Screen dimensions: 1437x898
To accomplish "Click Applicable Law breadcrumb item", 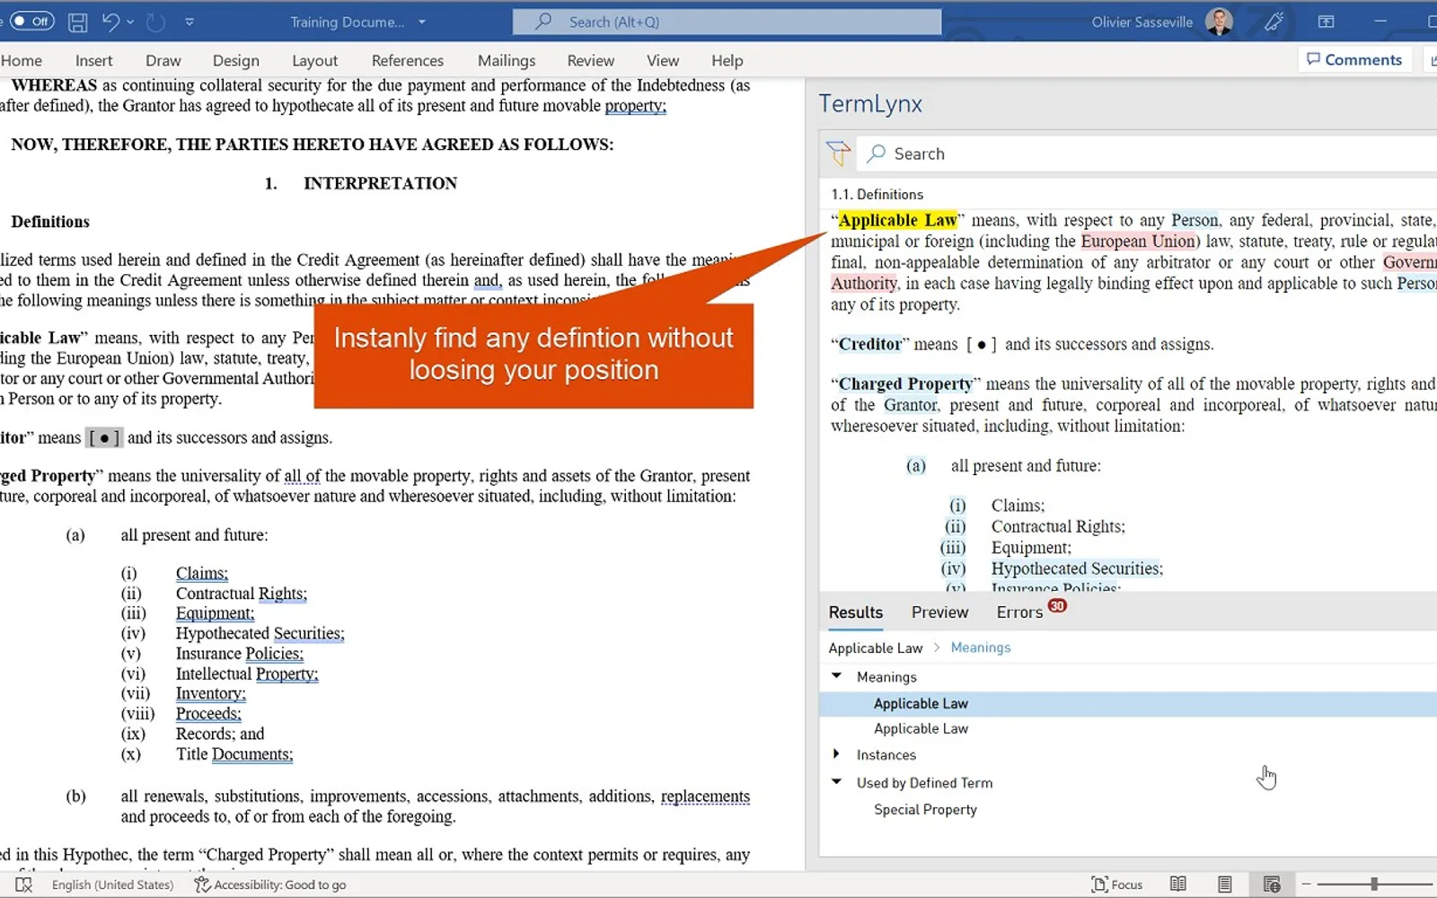I will tap(876, 648).
